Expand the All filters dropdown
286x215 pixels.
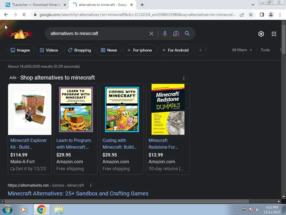click(x=242, y=50)
